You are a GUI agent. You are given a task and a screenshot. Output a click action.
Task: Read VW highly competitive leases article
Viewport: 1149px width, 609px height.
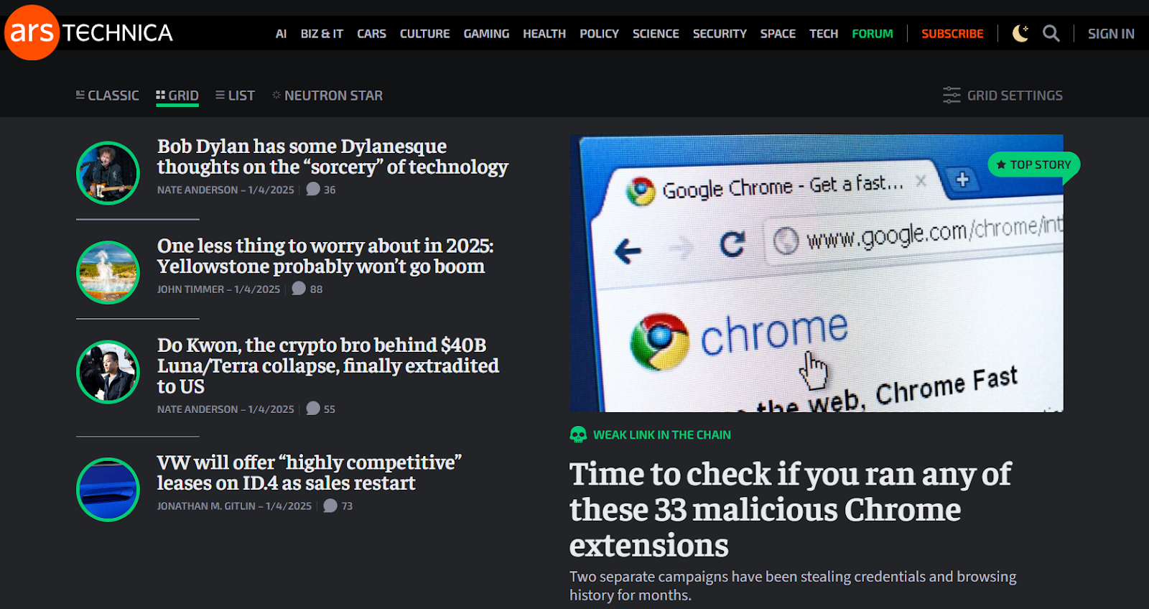(x=310, y=473)
